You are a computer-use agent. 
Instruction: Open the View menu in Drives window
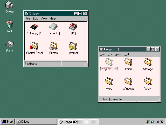[44, 18]
